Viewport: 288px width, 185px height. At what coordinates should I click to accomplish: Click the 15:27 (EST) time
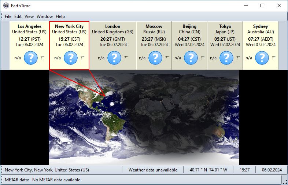coord(69,39)
